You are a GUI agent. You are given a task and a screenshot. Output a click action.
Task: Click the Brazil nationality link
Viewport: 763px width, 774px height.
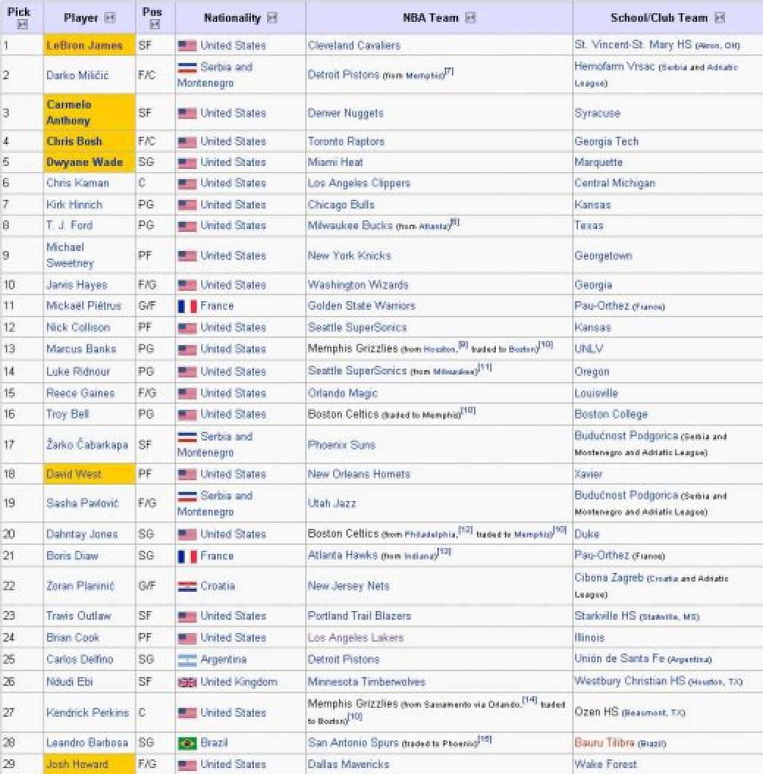coord(214,743)
